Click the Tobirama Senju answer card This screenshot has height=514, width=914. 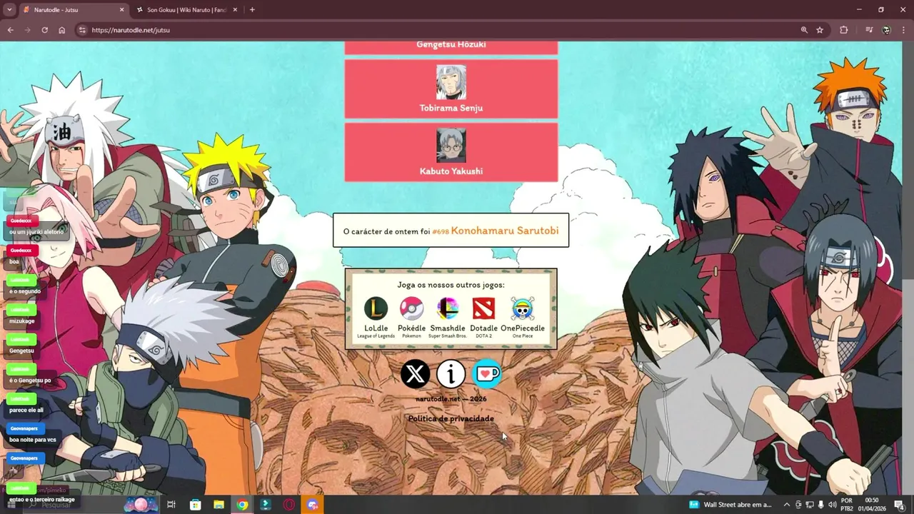451,89
